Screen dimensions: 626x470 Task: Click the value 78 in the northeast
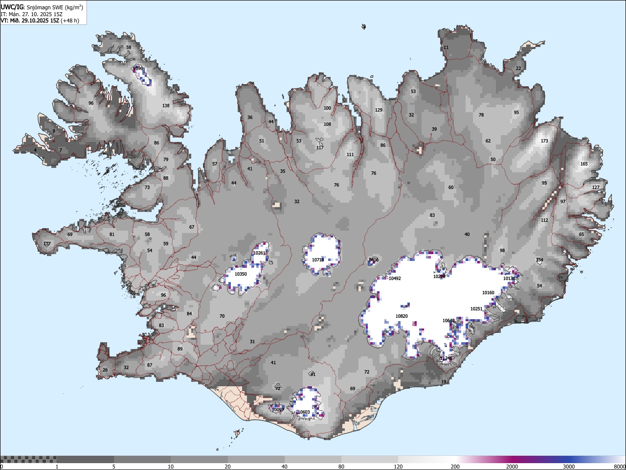point(481,115)
